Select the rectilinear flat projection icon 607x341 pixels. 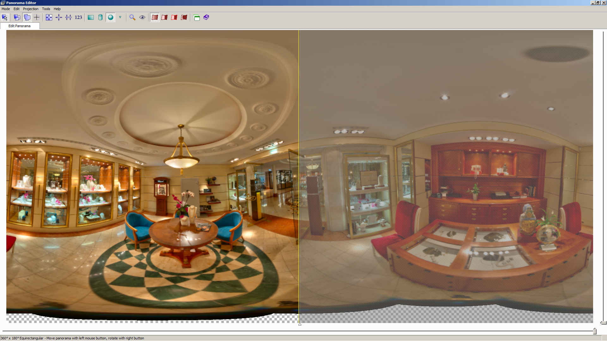[x=91, y=17]
